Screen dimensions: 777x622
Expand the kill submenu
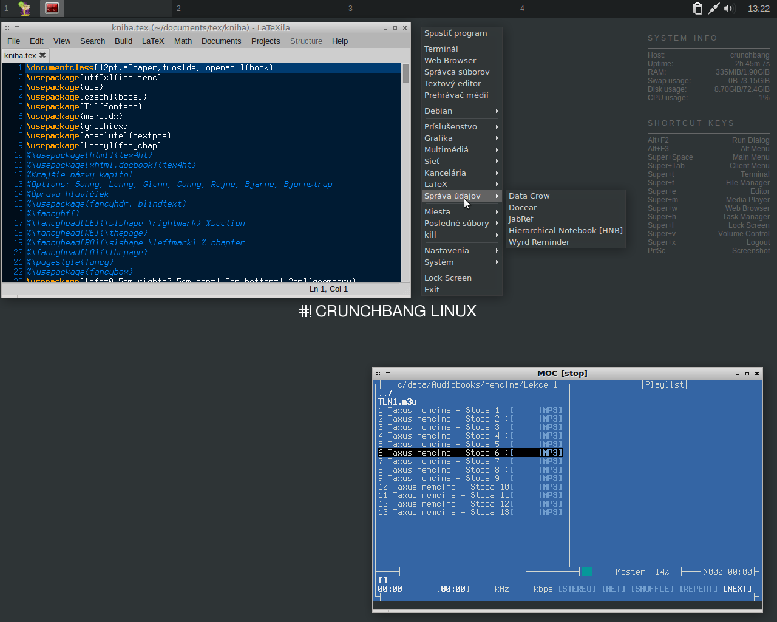(461, 235)
